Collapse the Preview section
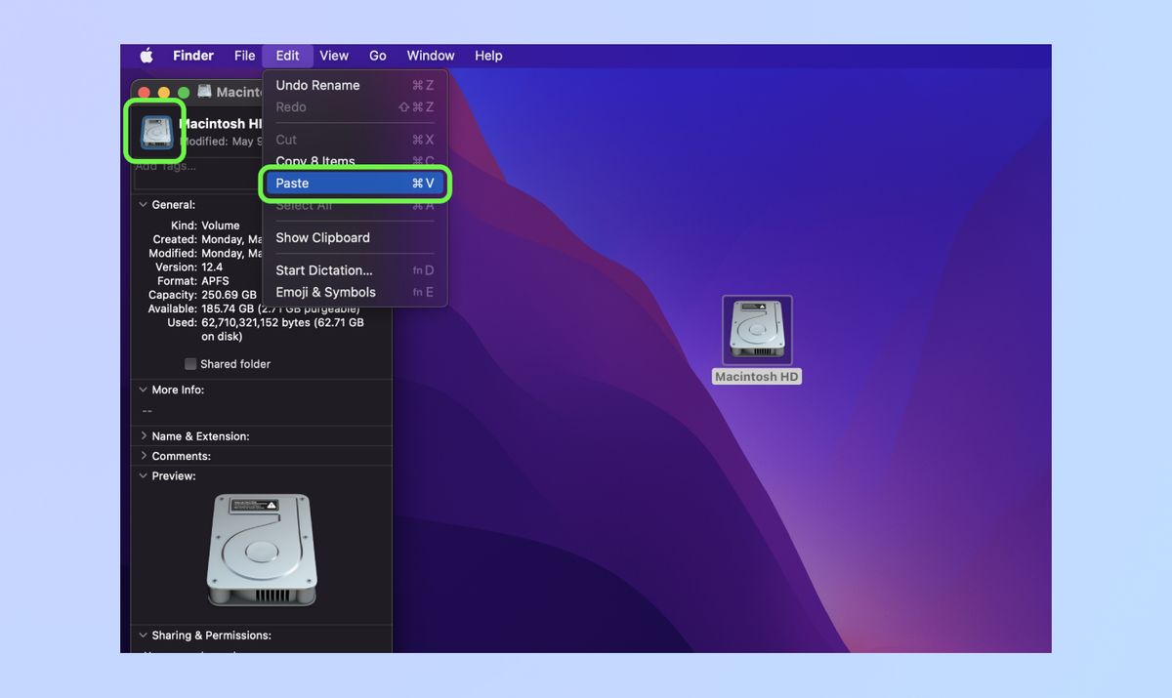Screen dimensions: 1172x698 [x=143, y=475]
